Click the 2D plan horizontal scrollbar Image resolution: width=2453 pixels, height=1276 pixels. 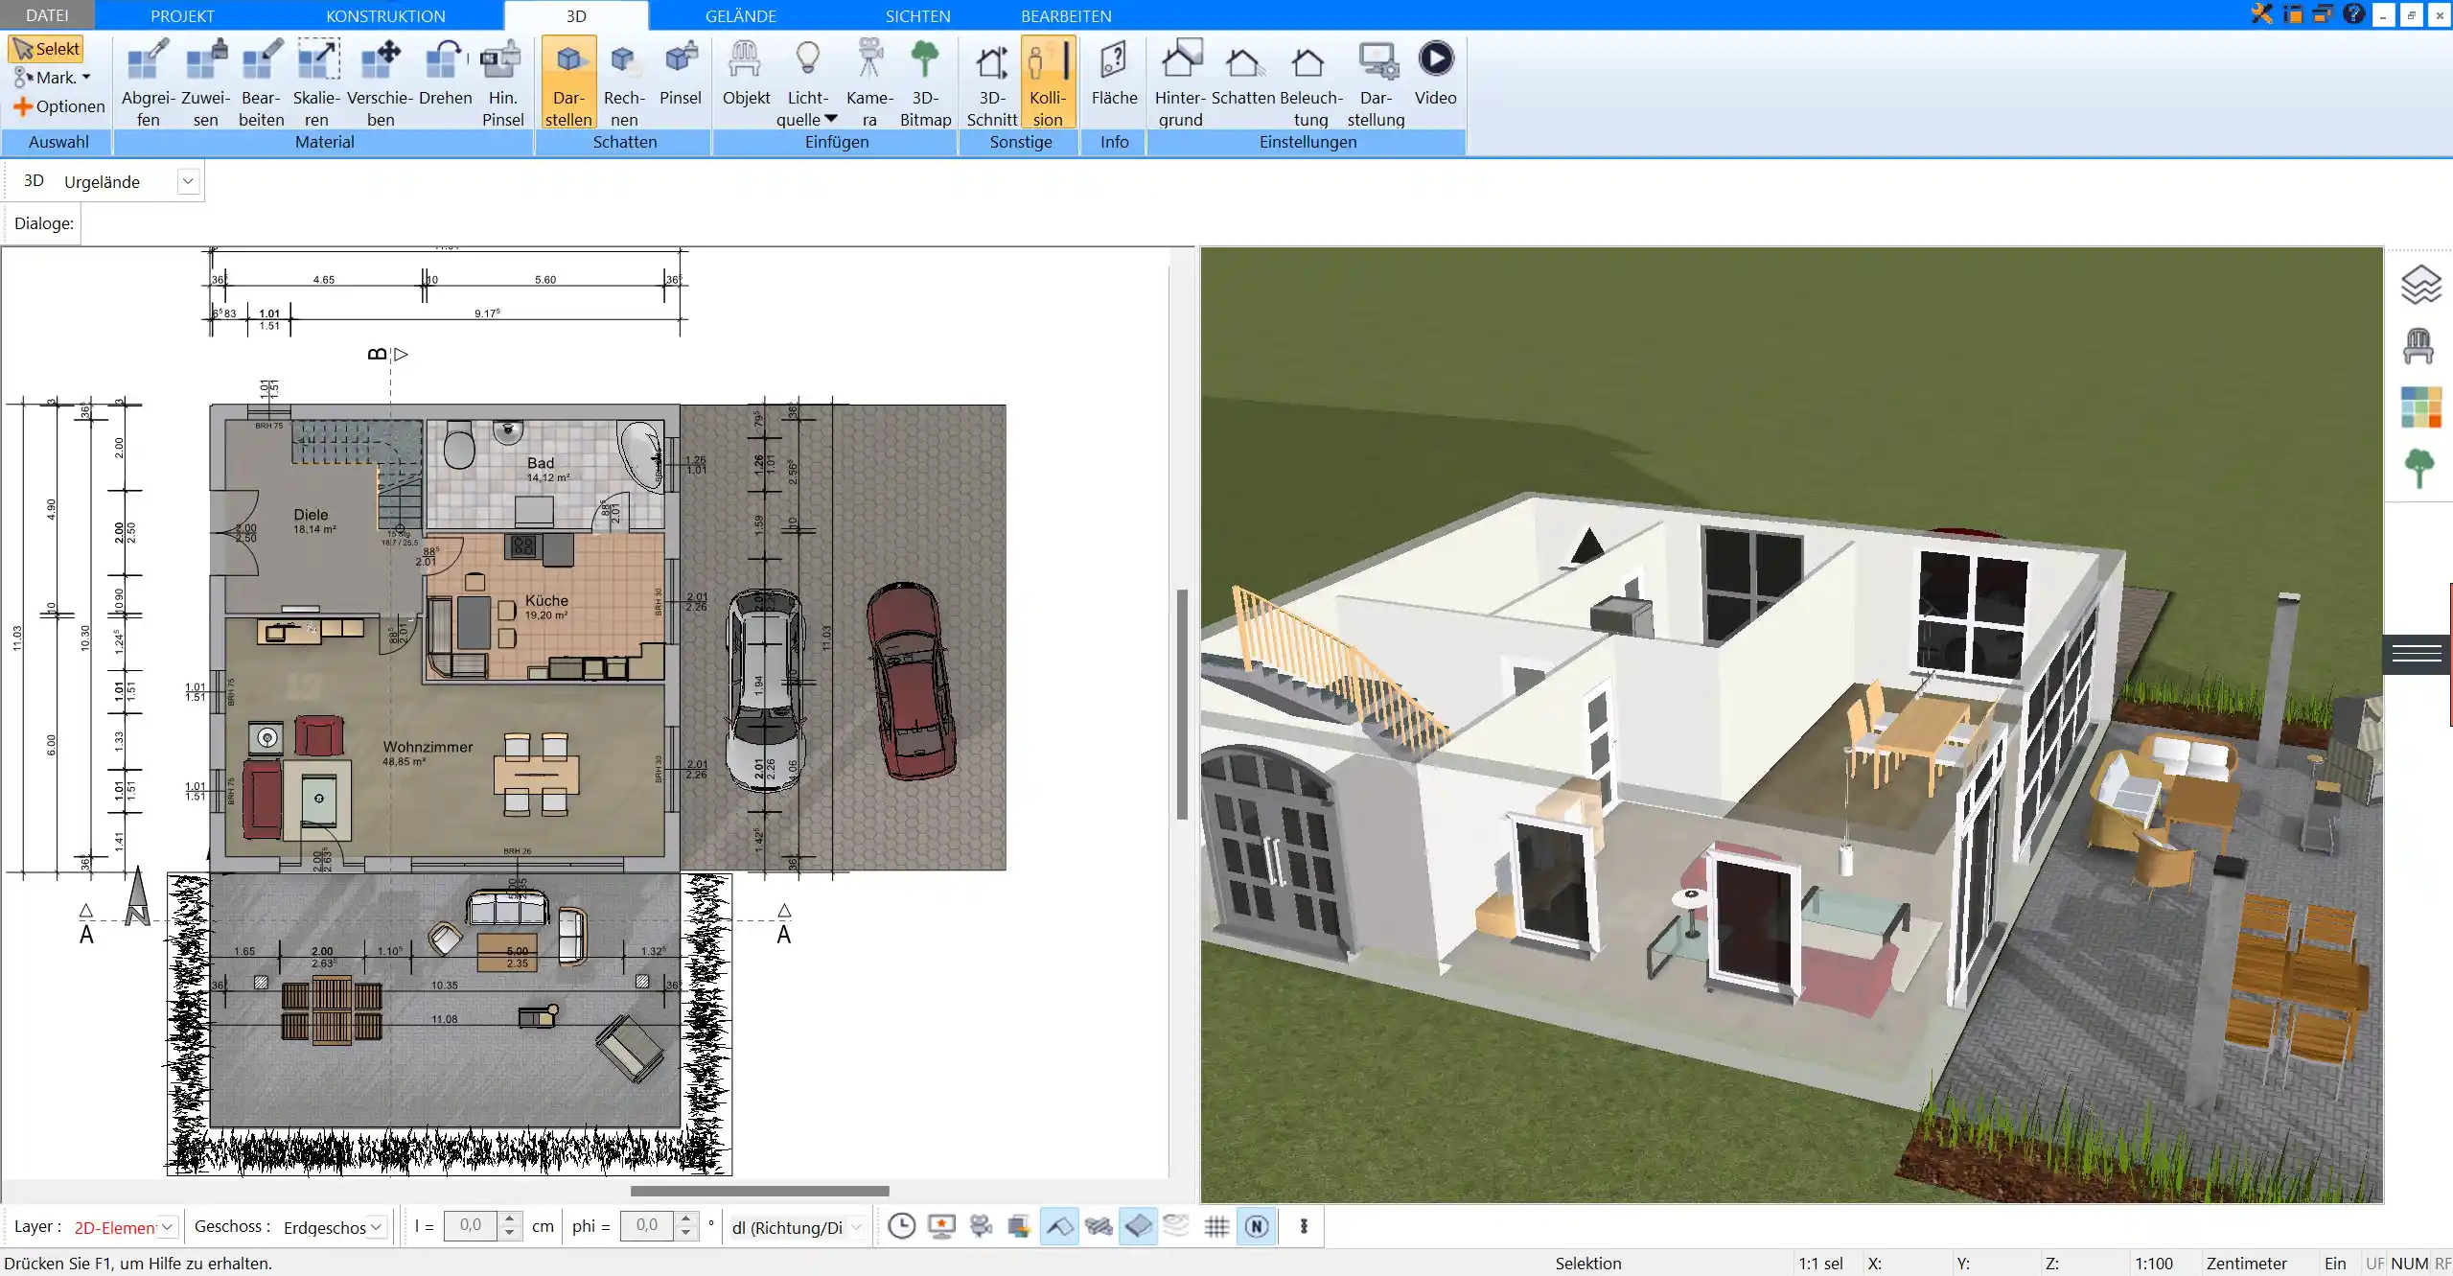coord(759,1191)
